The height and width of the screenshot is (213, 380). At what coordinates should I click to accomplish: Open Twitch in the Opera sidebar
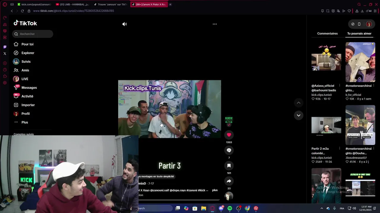pos(5,47)
